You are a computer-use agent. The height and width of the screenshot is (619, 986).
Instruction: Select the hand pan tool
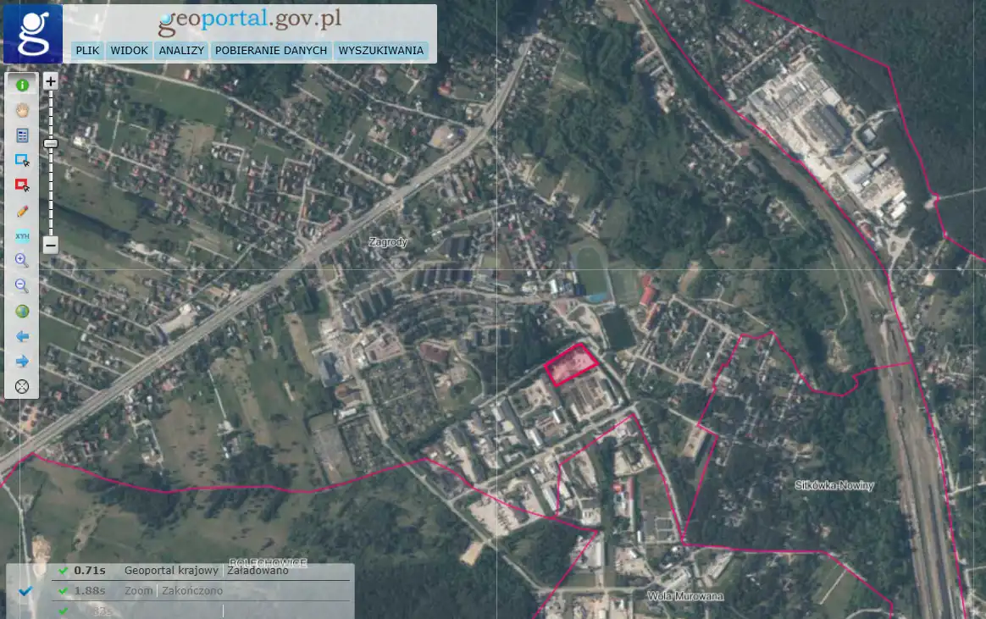coord(22,109)
